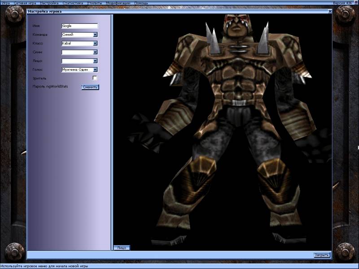This screenshot has width=359, height=269.
Task: Open the Статистика menu
Action: click(x=73, y=3)
